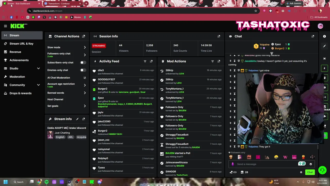Image resolution: width=330 pixels, height=186 pixels.
Task: Open the Stream sidebar item
Action: tap(22, 35)
